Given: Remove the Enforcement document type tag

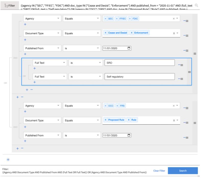Looking at the screenshot, I should point(132,33).
